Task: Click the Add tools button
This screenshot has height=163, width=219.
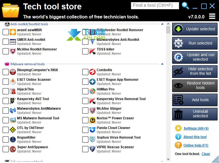Action: [x=195, y=100]
